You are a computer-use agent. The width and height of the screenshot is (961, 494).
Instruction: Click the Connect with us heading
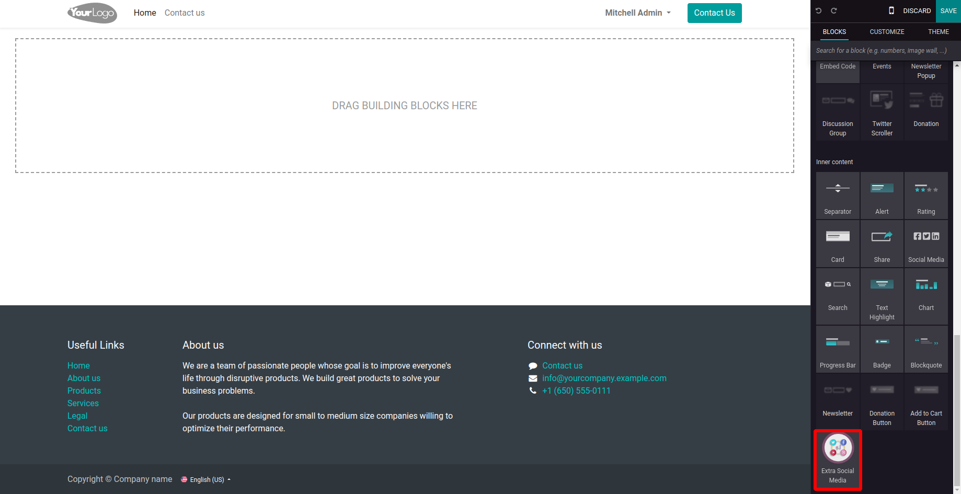[x=565, y=345]
